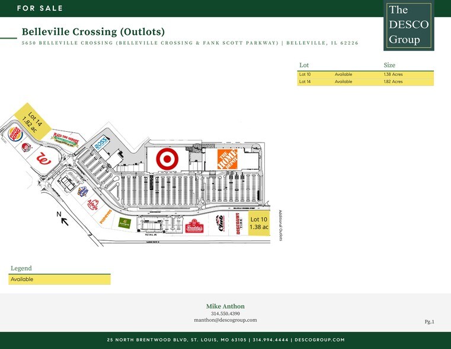Click the Club Car Wash logo
Screen dimensions: 451x349
click(x=219, y=223)
